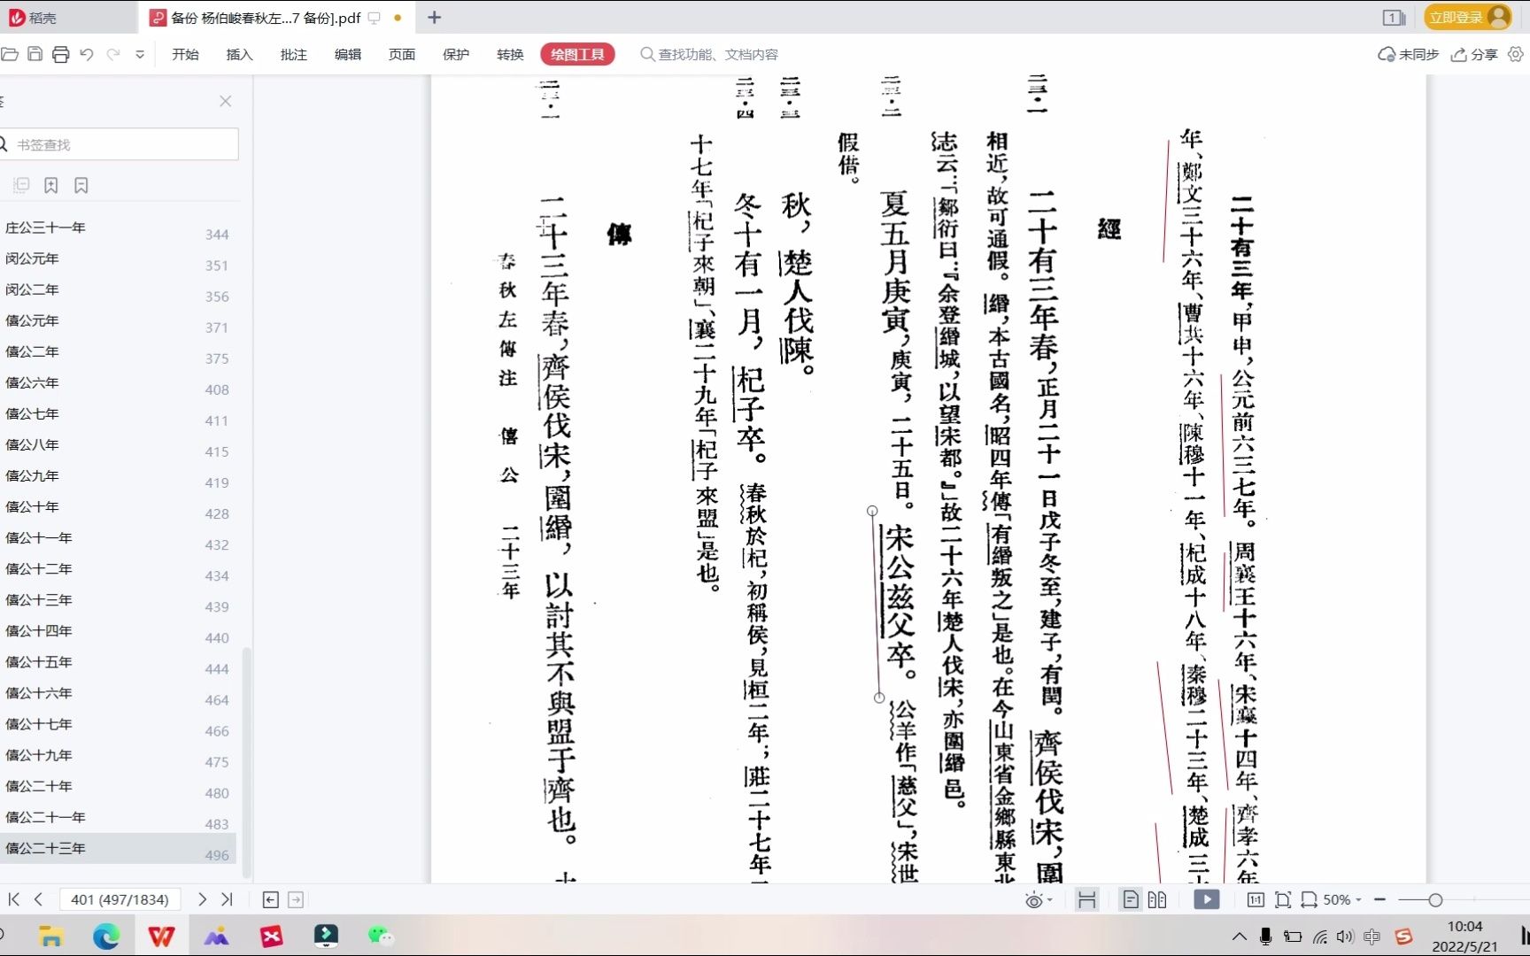The image size is (1530, 956).
Task: Select the bookmark 僖公二十三年
Action: click(118, 848)
